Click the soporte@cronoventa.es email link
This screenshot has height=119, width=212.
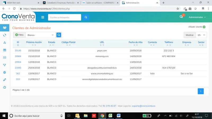[144, 106]
